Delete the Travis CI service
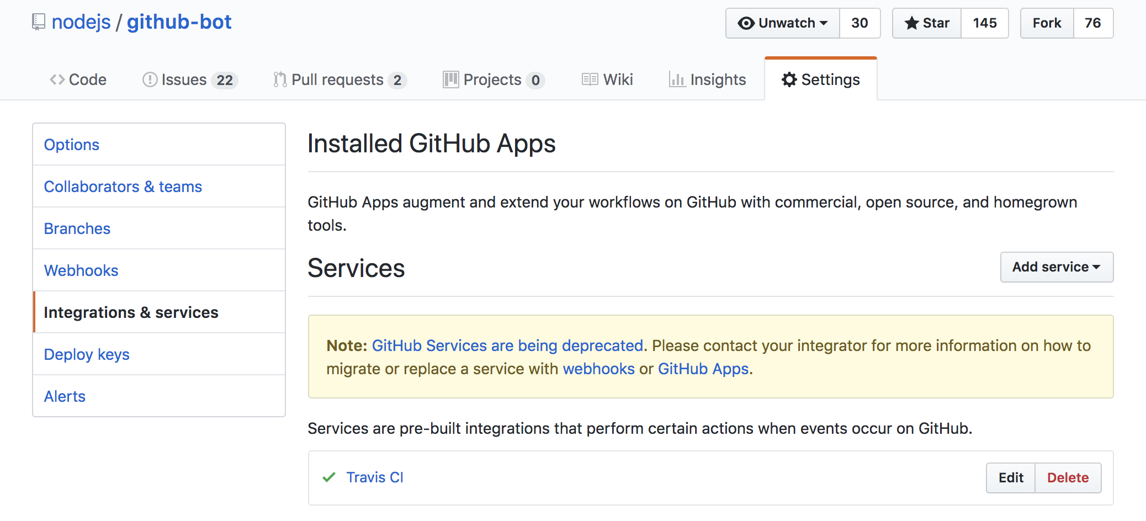The height and width of the screenshot is (521, 1146). click(x=1068, y=478)
